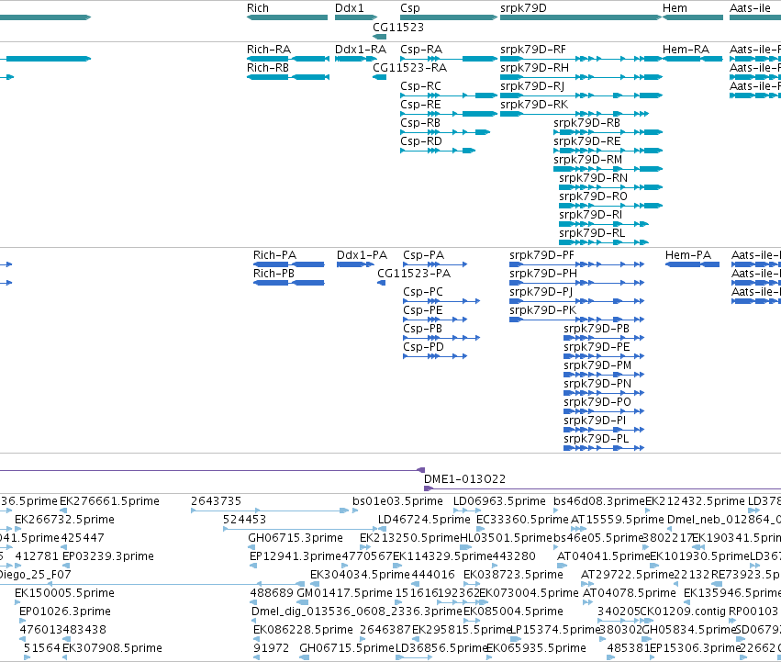The width and height of the screenshot is (781, 662).
Task: Open EST EP03239.3prime
Action: click(x=108, y=556)
